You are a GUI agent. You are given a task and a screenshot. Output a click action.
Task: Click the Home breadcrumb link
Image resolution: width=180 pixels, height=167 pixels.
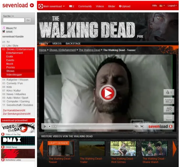pos(43,50)
